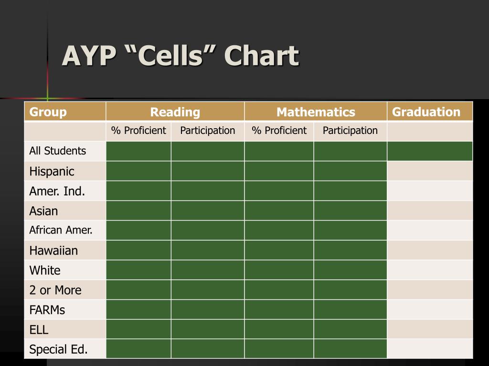Click Mathematics Participation subheader
The image size is (489, 366).
click(x=350, y=131)
